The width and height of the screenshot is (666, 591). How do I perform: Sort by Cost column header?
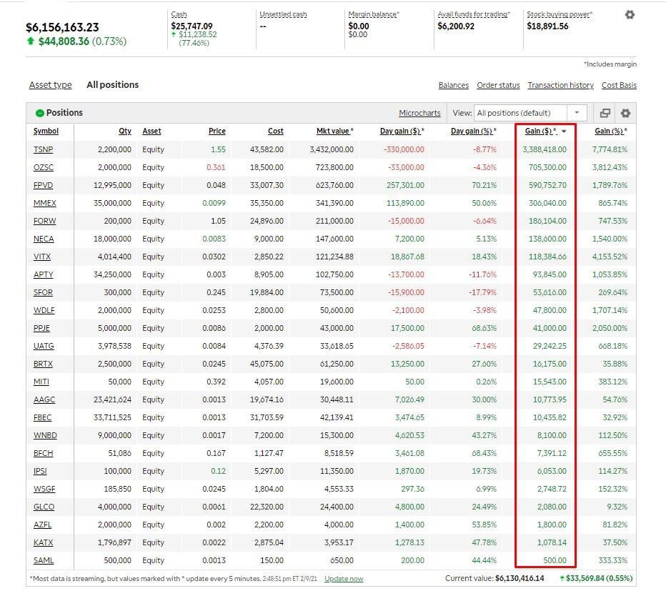point(275,131)
